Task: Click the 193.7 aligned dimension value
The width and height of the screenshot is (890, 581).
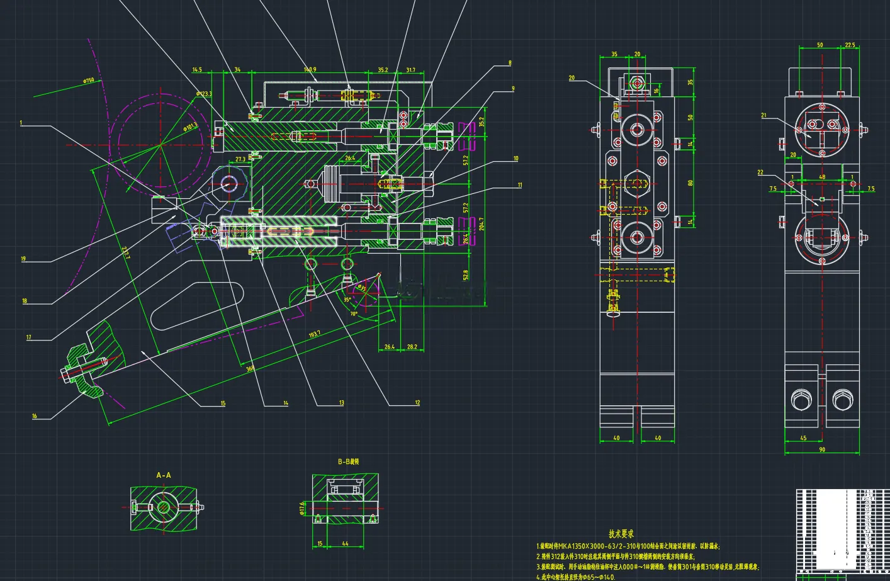Action: pos(315,334)
